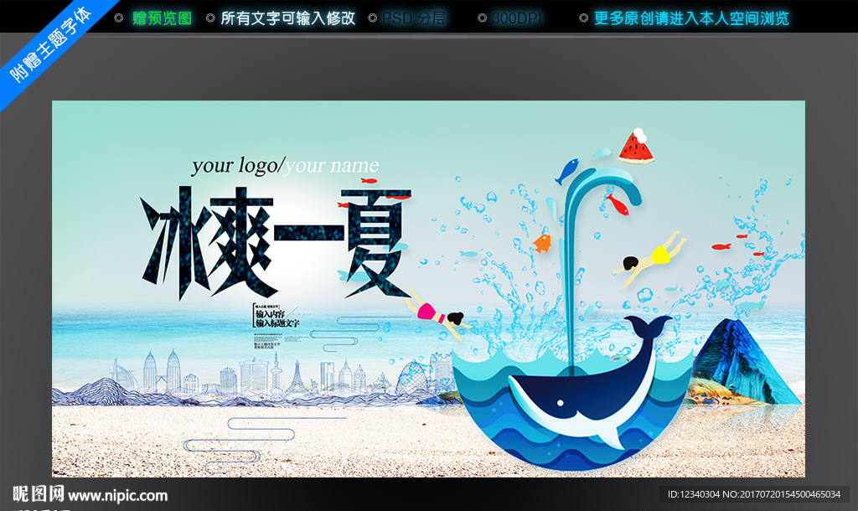Click the diver in the pink swimsuit
Screen dimensions: 858x511
click(x=432, y=314)
